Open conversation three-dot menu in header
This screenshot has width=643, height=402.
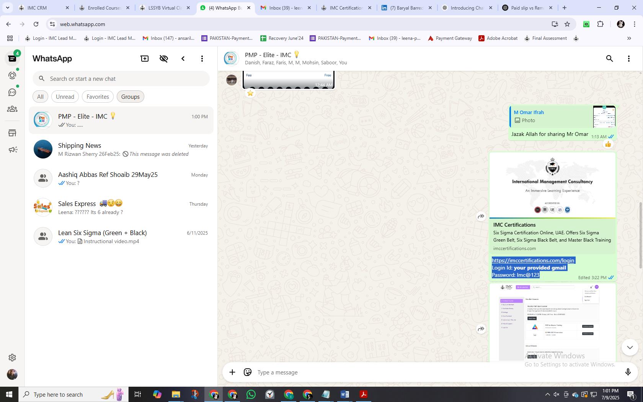pos(629,59)
